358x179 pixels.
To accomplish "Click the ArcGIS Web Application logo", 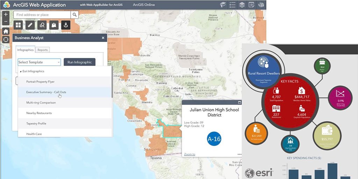I will click(x=7, y=5).
